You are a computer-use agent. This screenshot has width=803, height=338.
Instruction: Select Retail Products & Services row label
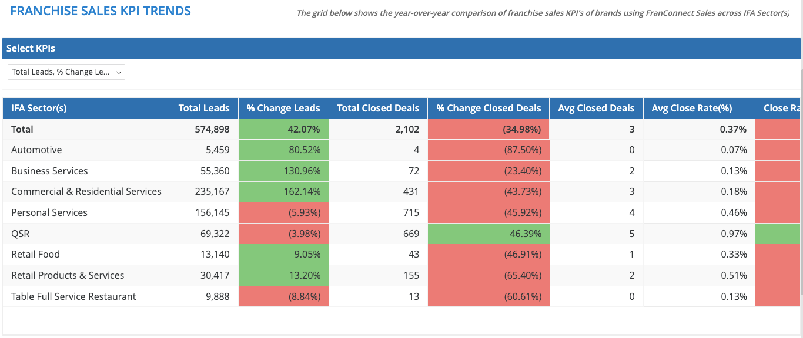[x=68, y=275]
